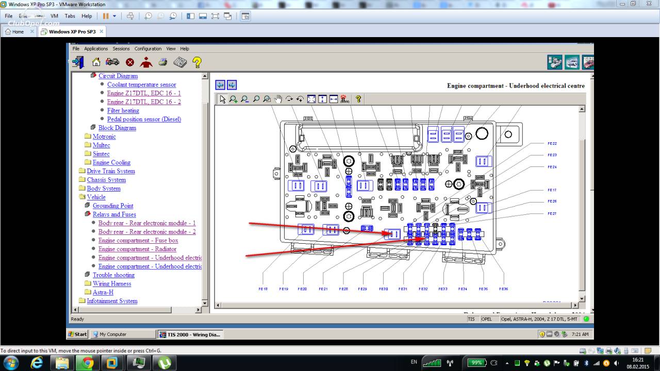The image size is (660, 371).
Task: Open the newspaper bulletin icon
Action: point(180,62)
